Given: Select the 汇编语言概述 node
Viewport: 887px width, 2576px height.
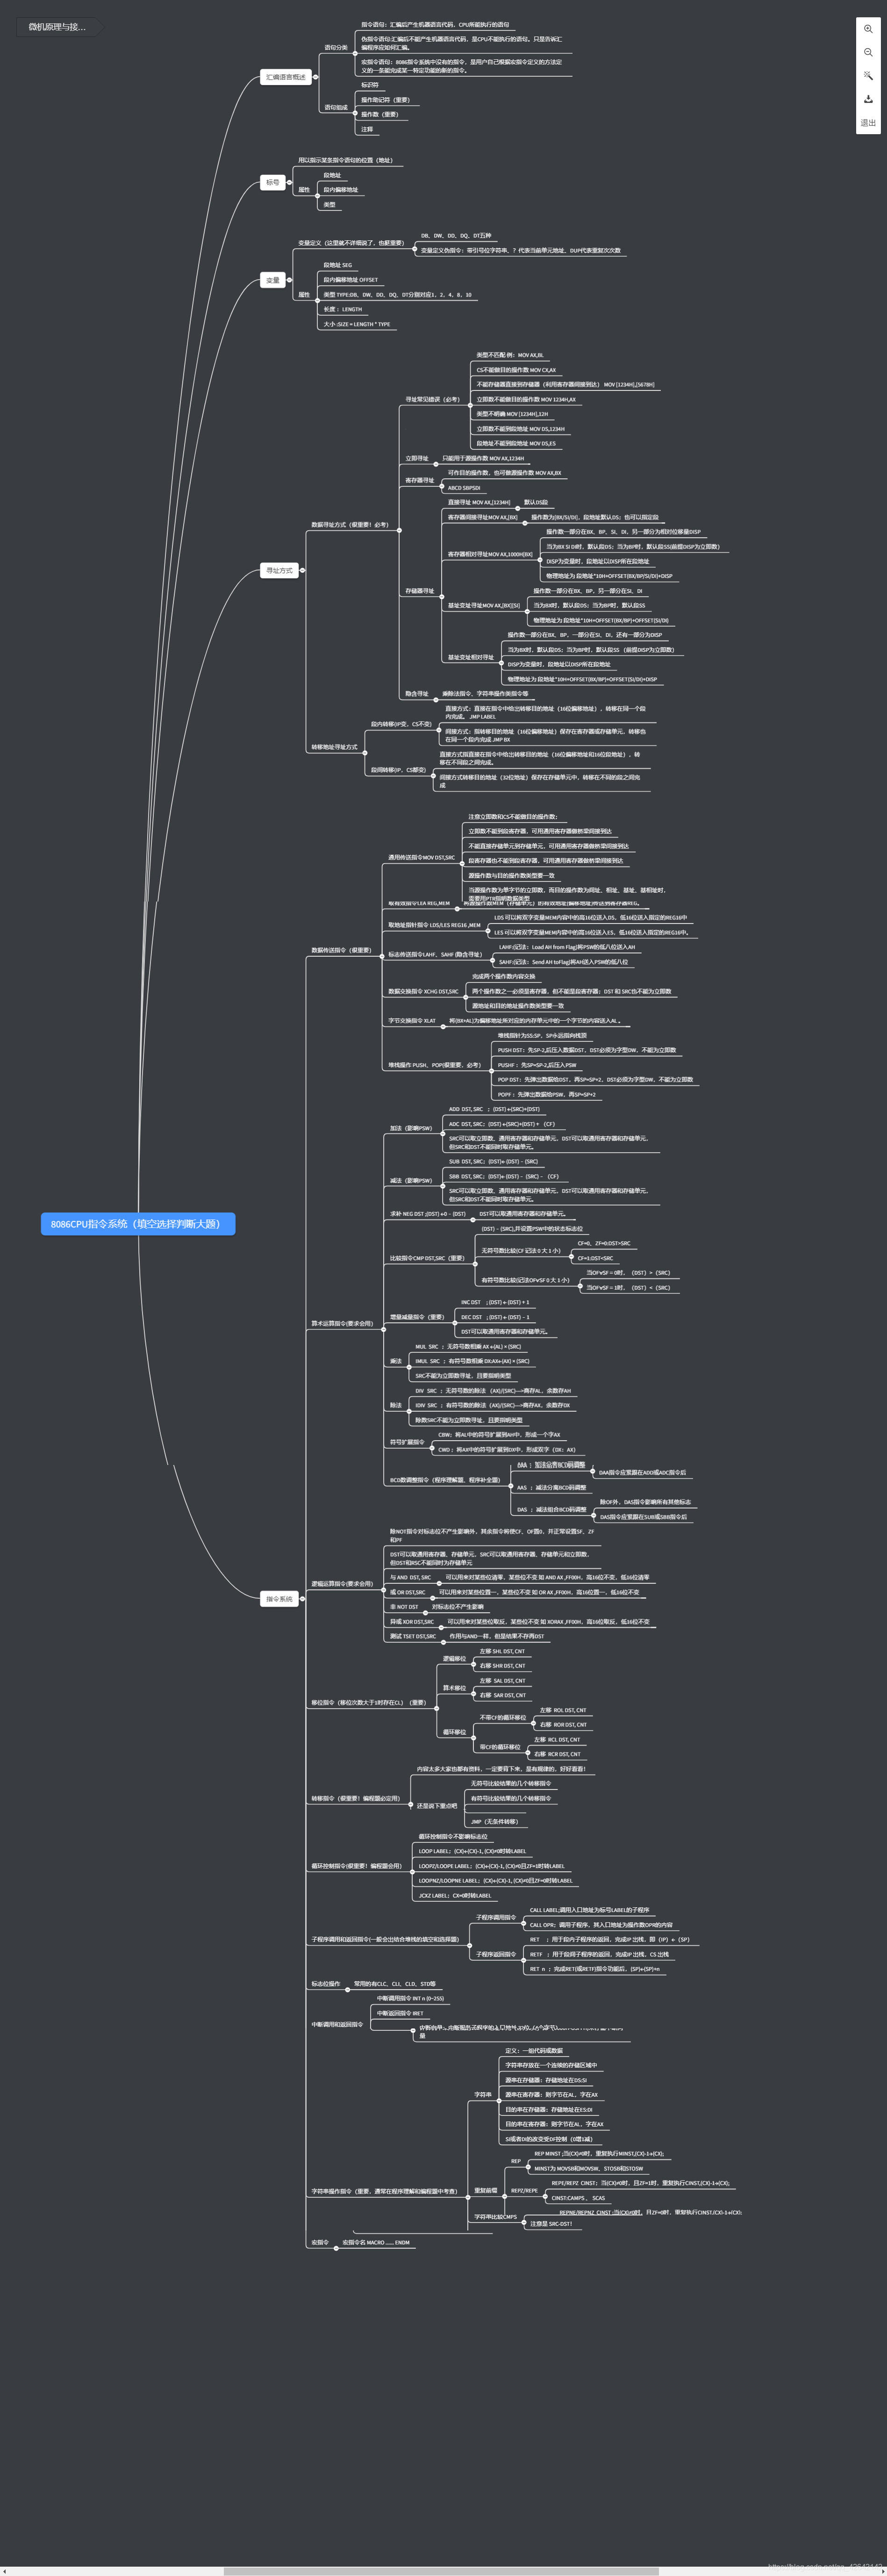Looking at the screenshot, I should coord(286,77).
